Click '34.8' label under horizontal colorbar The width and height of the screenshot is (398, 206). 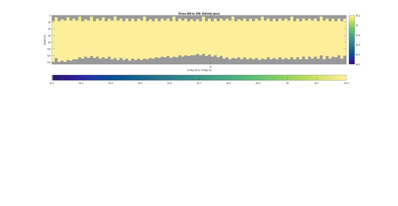point(229,83)
